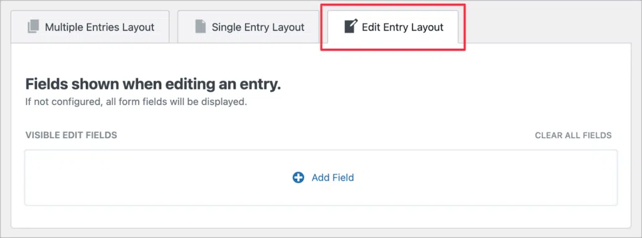Click the blue plus circle icon
Image resolution: width=642 pixels, height=238 pixels.
pos(298,177)
